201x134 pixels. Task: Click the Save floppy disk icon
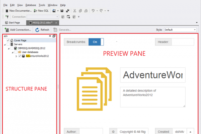click(x=62, y=11)
